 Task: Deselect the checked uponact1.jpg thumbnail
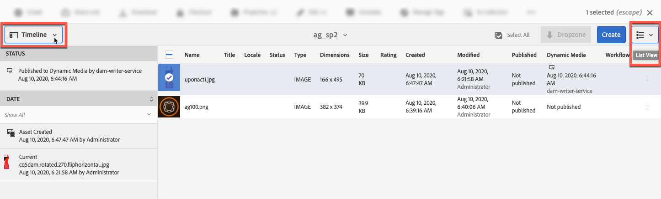pyautogui.click(x=169, y=78)
